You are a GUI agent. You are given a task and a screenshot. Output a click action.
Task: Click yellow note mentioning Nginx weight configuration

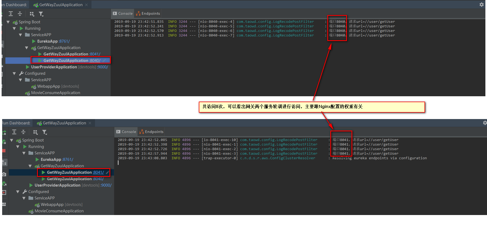(312, 107)
